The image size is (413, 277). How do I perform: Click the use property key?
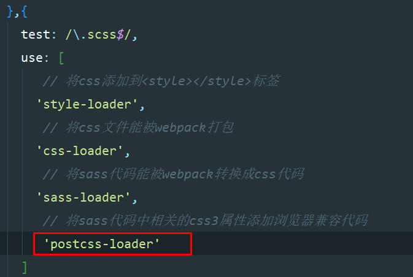point(32,58)
